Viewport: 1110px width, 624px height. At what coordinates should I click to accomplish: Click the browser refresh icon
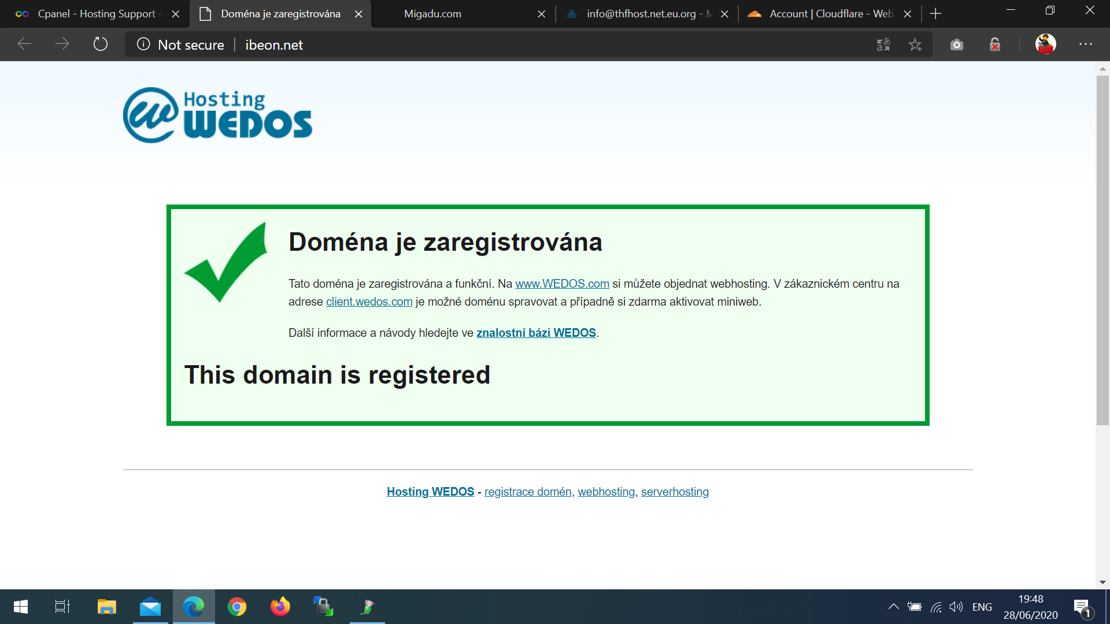click(101, 44)
